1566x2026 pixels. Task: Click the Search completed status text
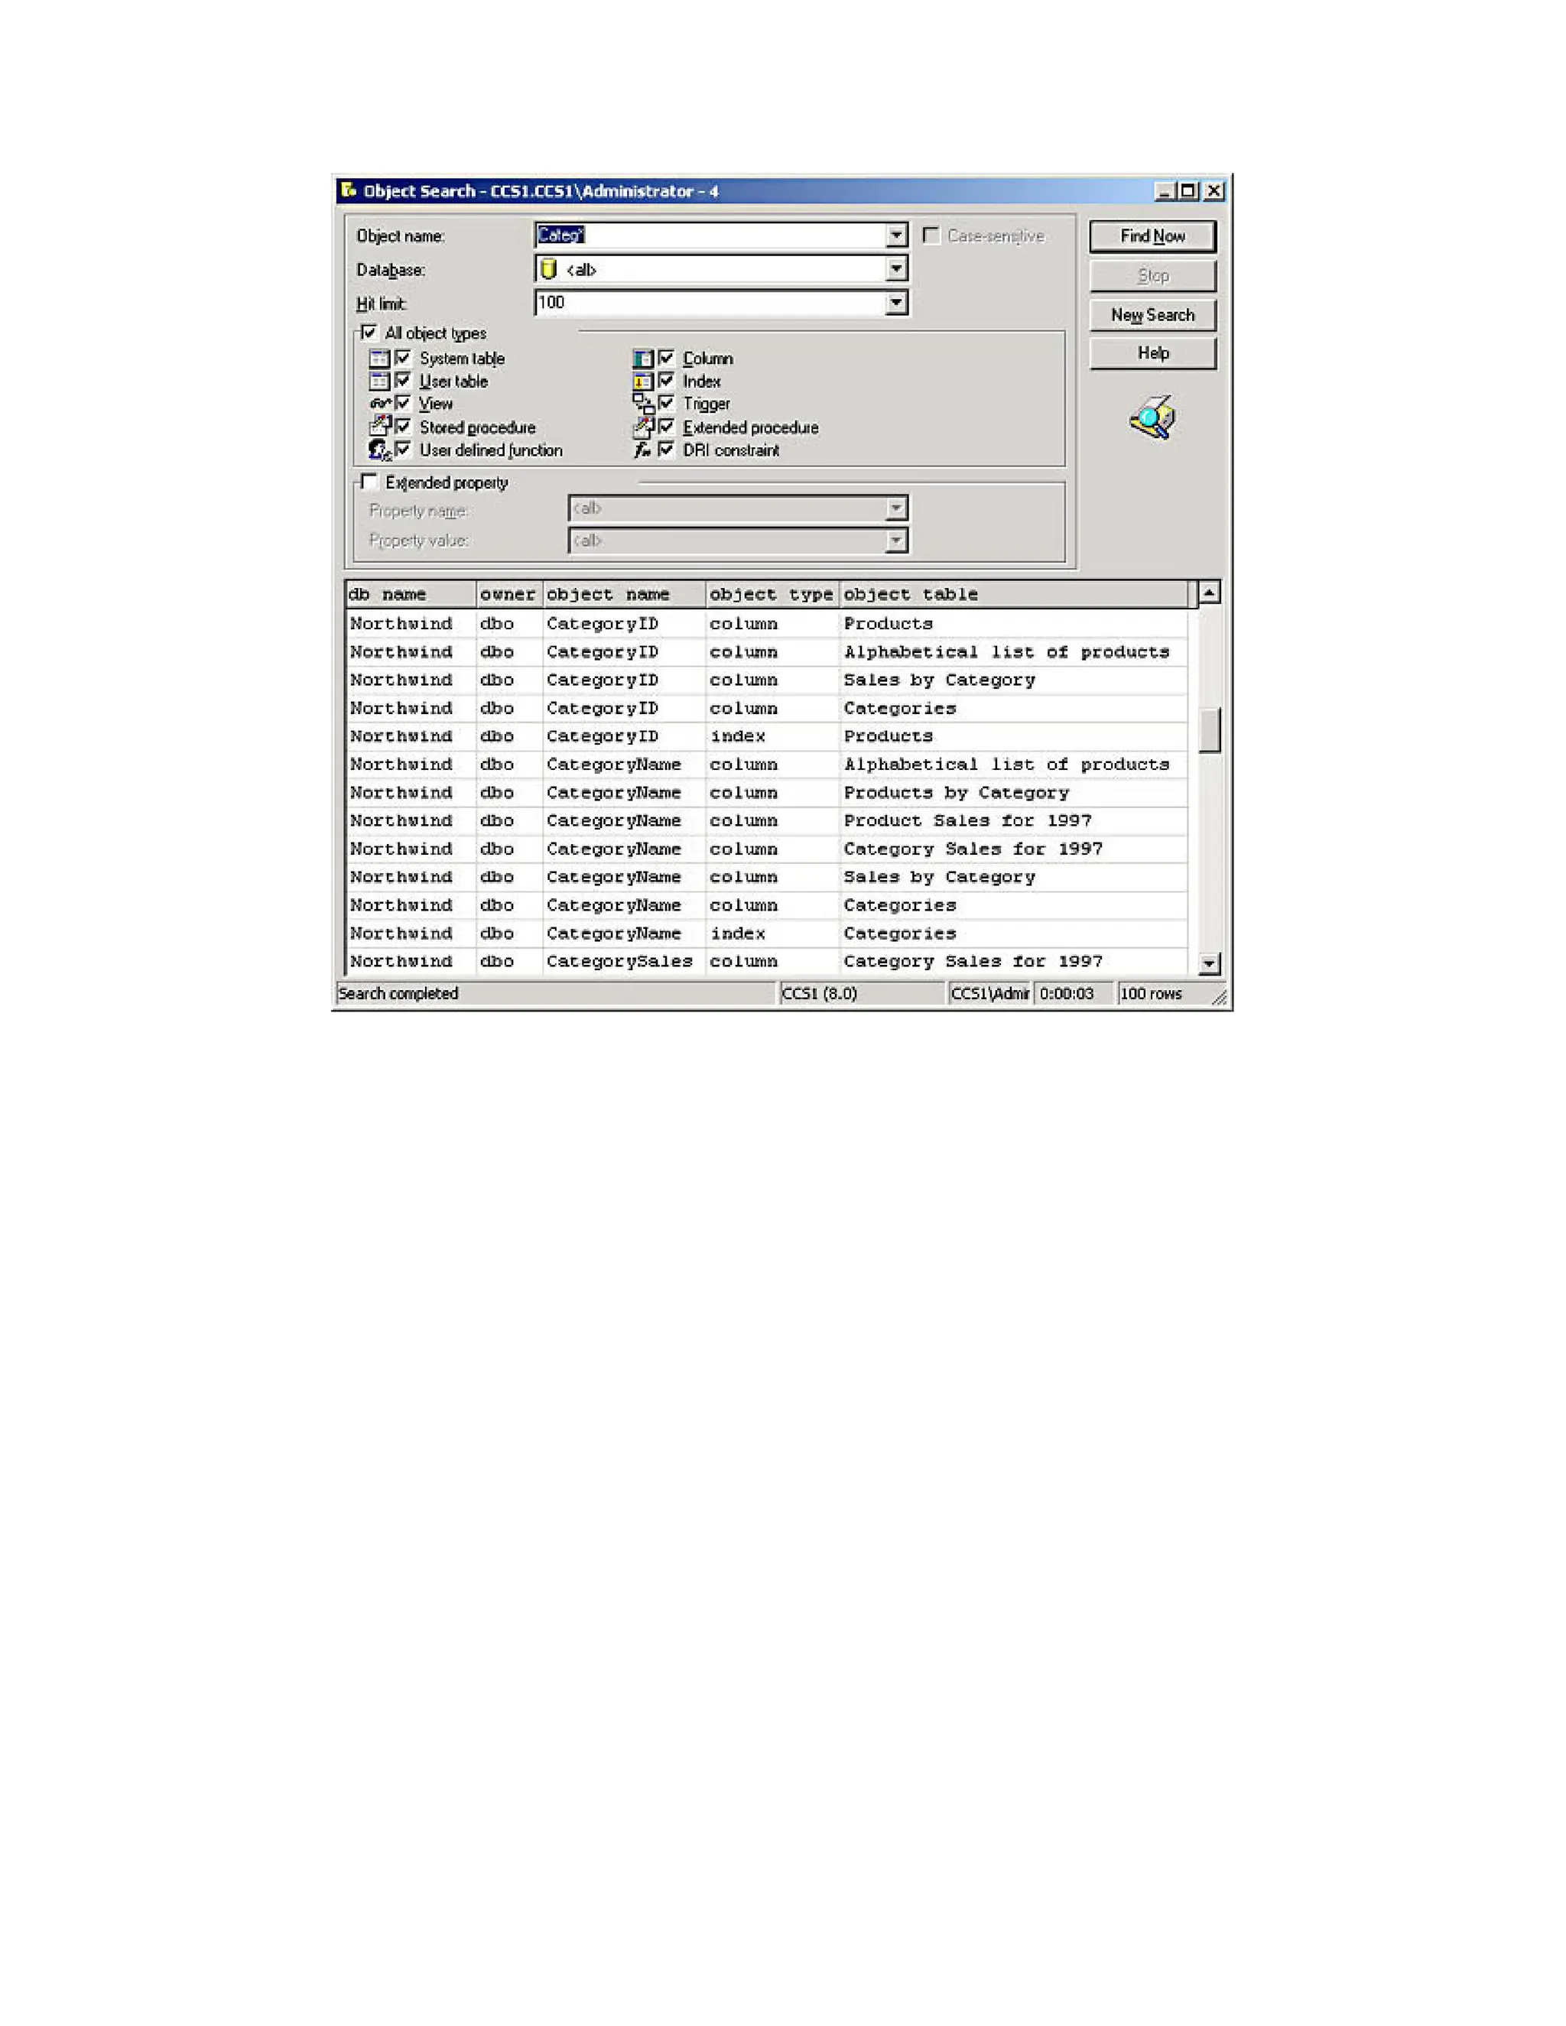coord(398,994)
